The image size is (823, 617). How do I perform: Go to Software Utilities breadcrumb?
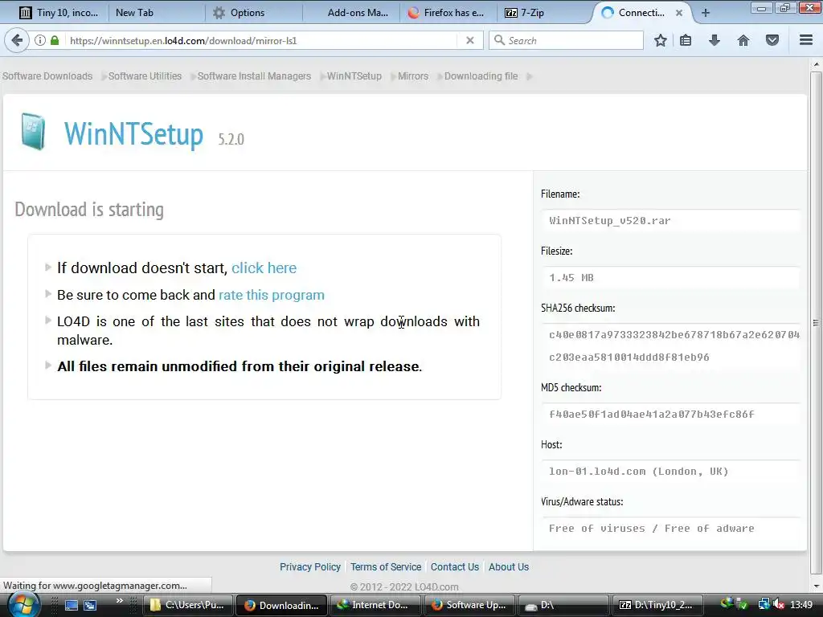point(145,76)
